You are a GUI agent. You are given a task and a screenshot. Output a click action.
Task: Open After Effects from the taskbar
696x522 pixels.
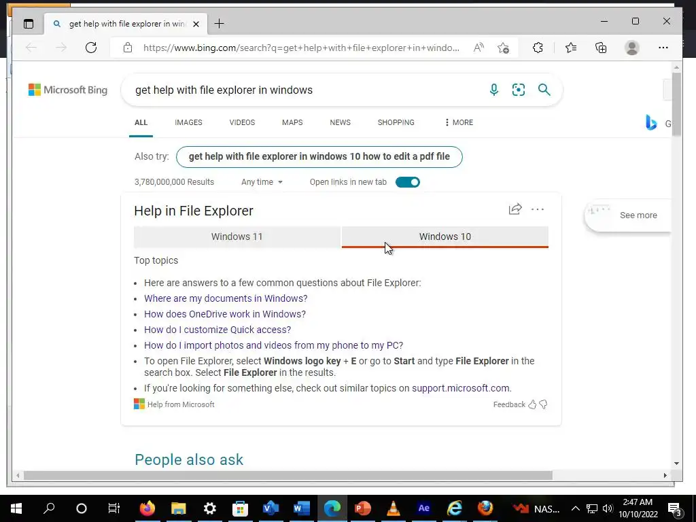click(x=424, y=508)
